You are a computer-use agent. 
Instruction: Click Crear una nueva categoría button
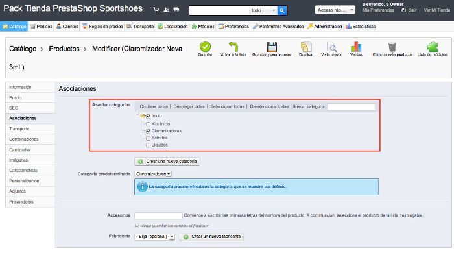pyautogui.click(x=167, y=162)
